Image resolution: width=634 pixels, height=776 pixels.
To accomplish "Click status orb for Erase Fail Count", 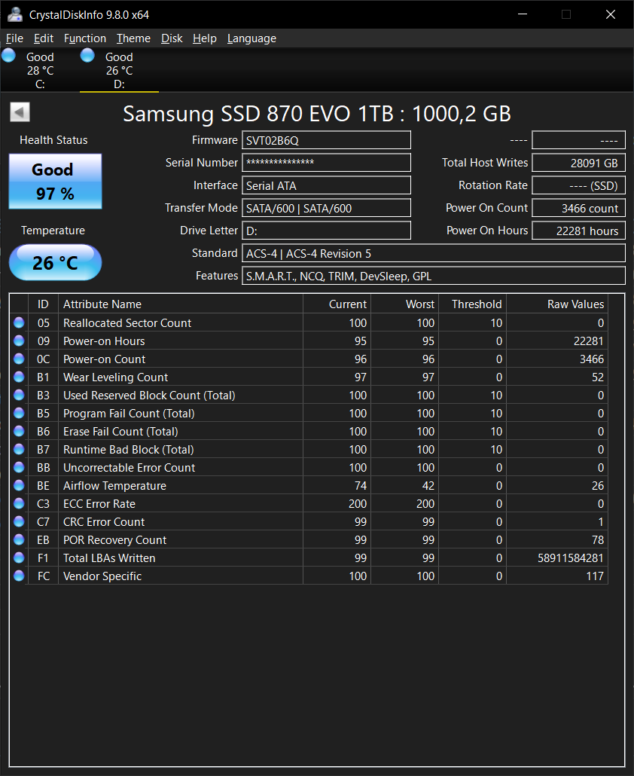I will click(x=19, y=431).
